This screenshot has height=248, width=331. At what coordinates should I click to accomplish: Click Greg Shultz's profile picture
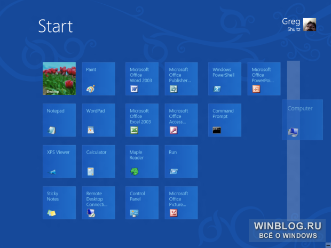pos(310,25)
